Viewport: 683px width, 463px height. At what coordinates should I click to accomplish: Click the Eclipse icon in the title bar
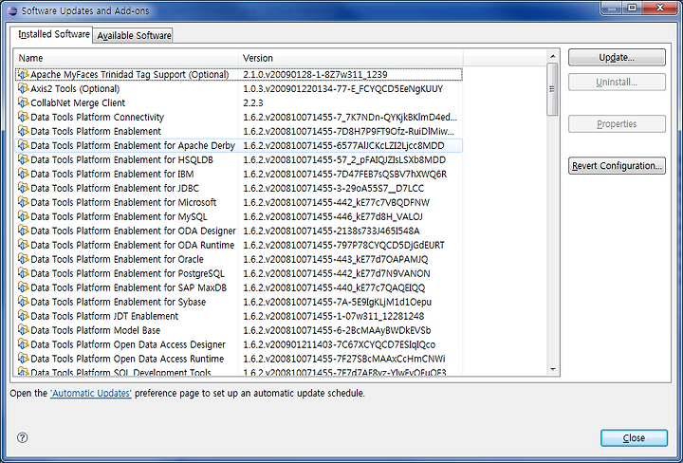coord(12,10)
